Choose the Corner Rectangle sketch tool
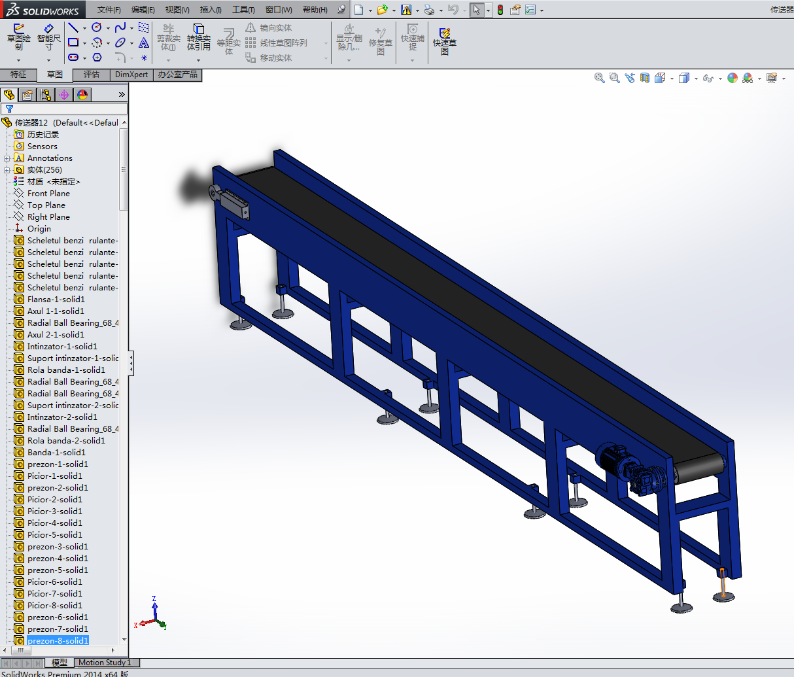 click(73, 43)
